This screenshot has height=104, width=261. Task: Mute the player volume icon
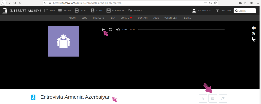coord(118,30)
